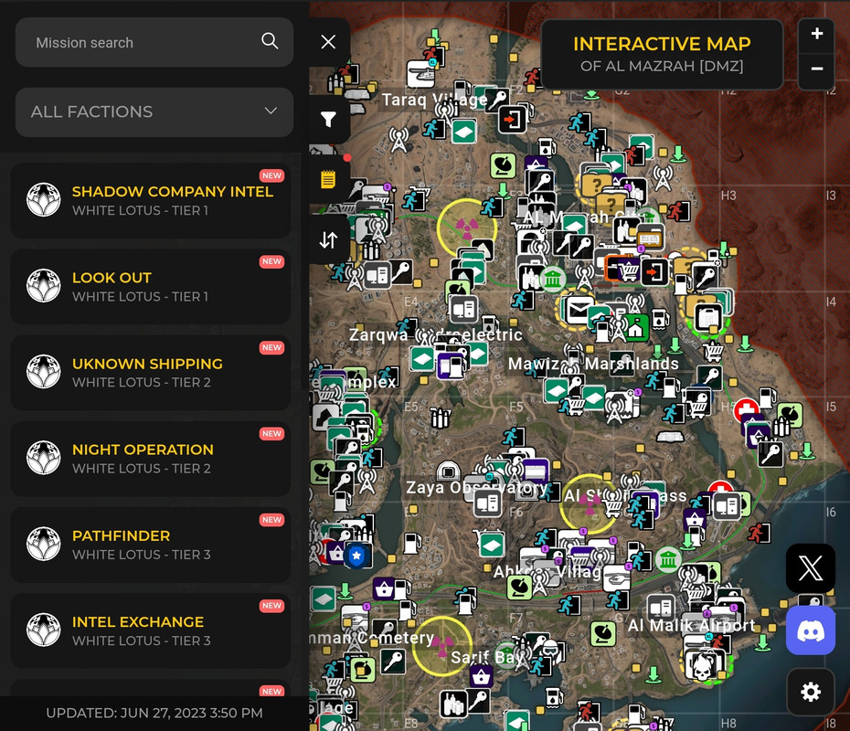Viewport: 850px width, 731px height.
Task: Click the Mission search input field
Action: pyautogui.click(x=154, y=42)
